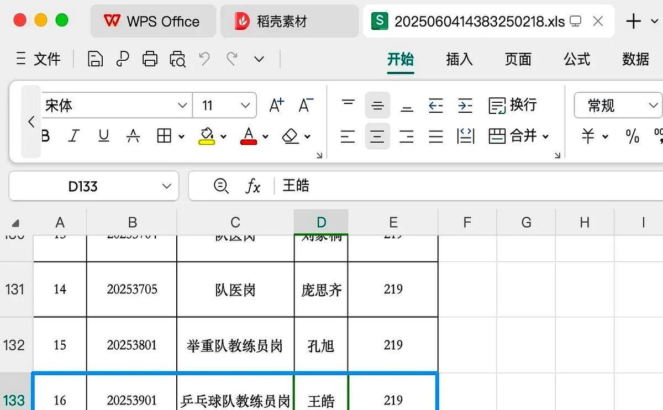Select cell containing 举重队教练员岗
The width and height of the screenshot is (663, 410).
(x=235, y=345)
